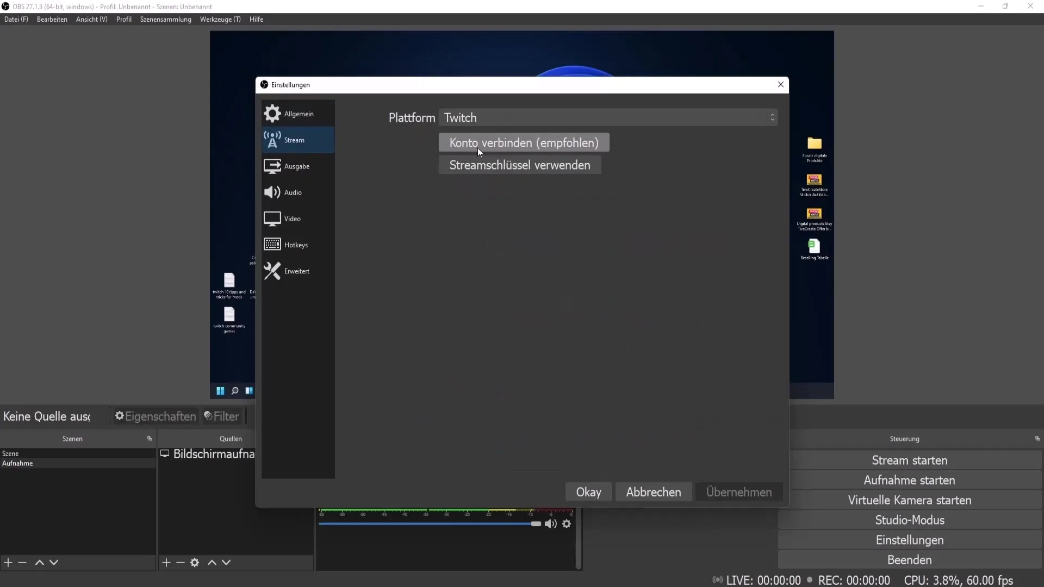Screen dimensions: 1044x587
Task: Open audio mixer gear settings icon
Action: [x=567, y=524]
